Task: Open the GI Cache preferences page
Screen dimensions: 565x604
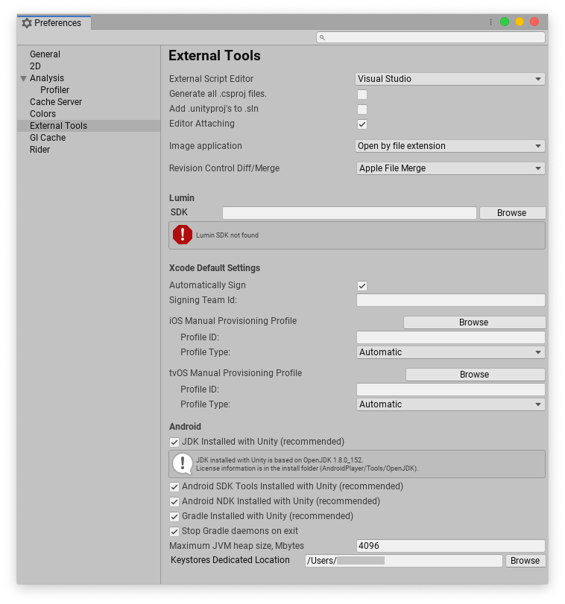Action: point(48,138)
